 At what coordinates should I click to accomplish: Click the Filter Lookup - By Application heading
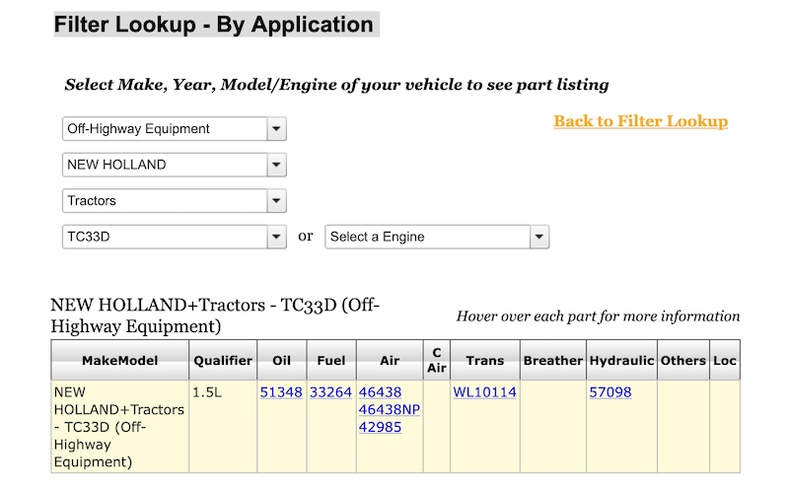[x=215, y=25]
